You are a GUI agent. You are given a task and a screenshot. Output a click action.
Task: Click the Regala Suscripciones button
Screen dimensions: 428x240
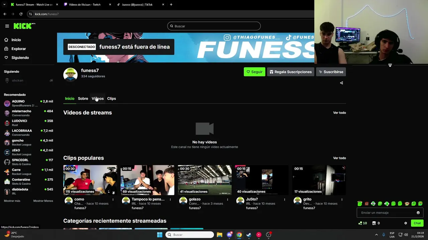pyautogui.click(x=291, y=72)
